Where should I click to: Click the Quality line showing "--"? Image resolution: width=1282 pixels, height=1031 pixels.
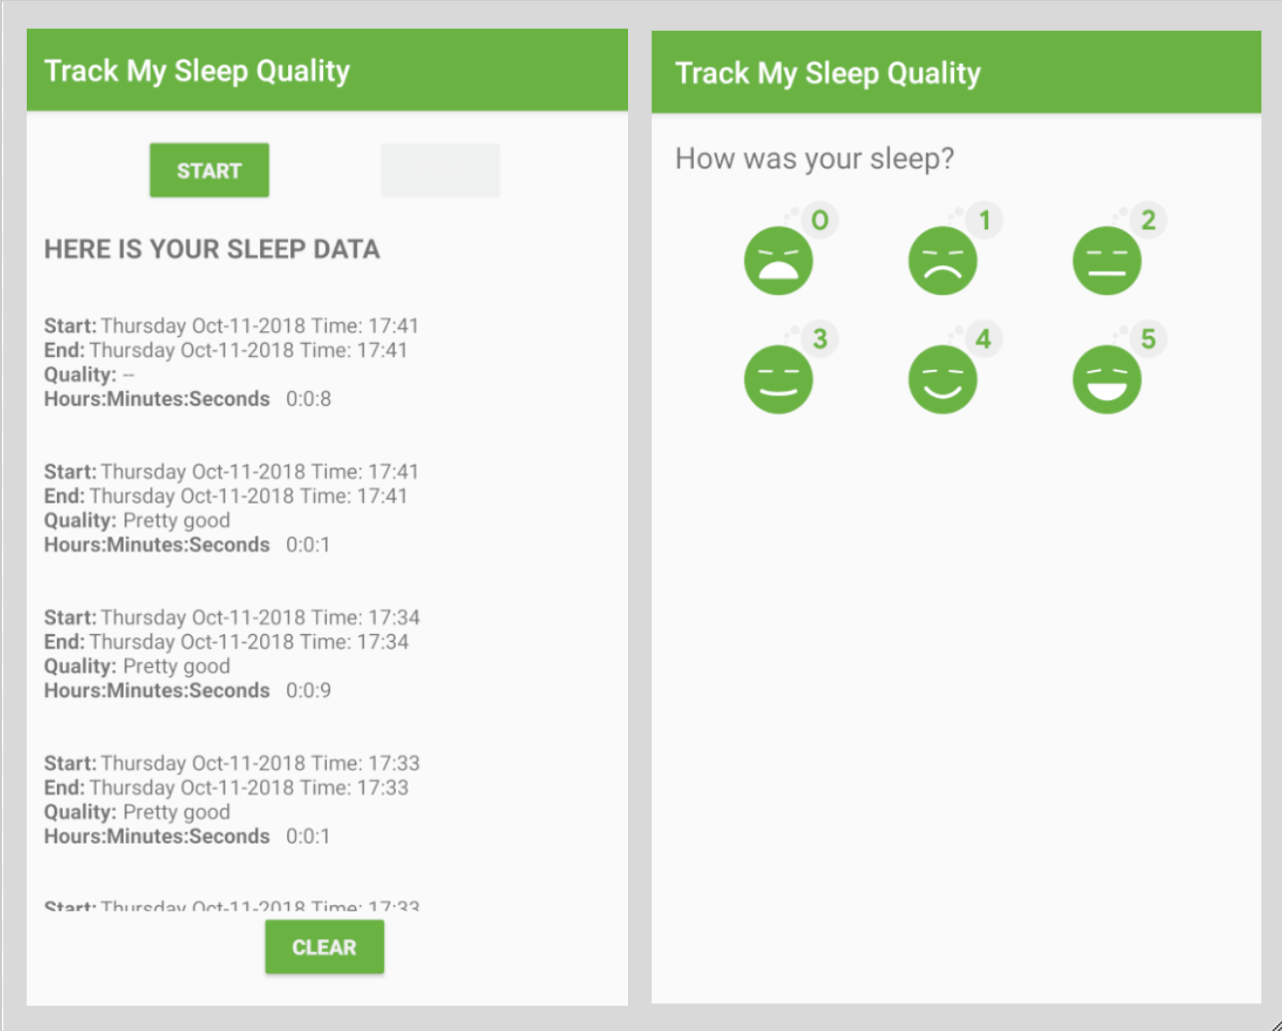90,375
